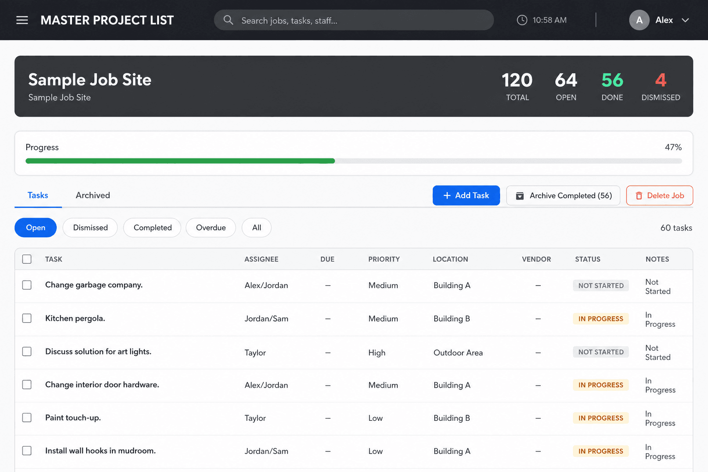Click Outdoor Area location cell
This screenshot has width=708, height=472.
(x=458, y=353)
